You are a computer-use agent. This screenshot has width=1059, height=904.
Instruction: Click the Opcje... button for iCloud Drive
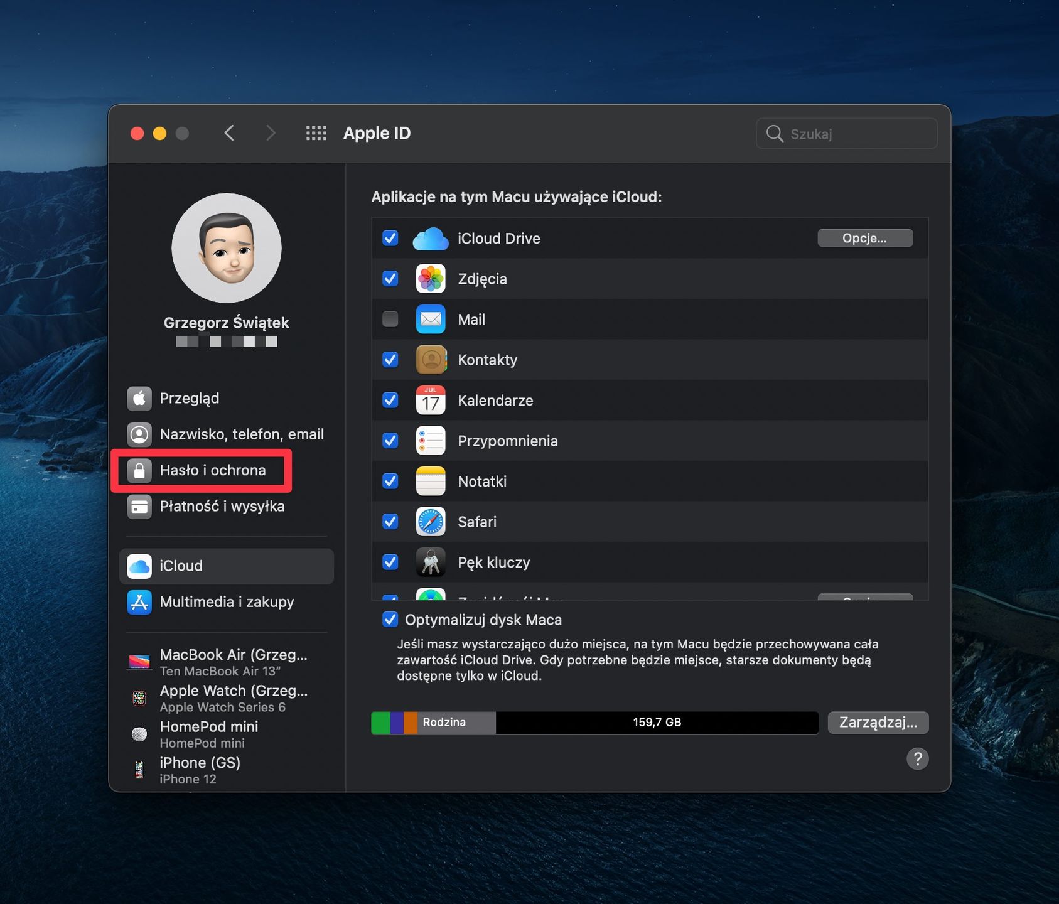point(865,239)
